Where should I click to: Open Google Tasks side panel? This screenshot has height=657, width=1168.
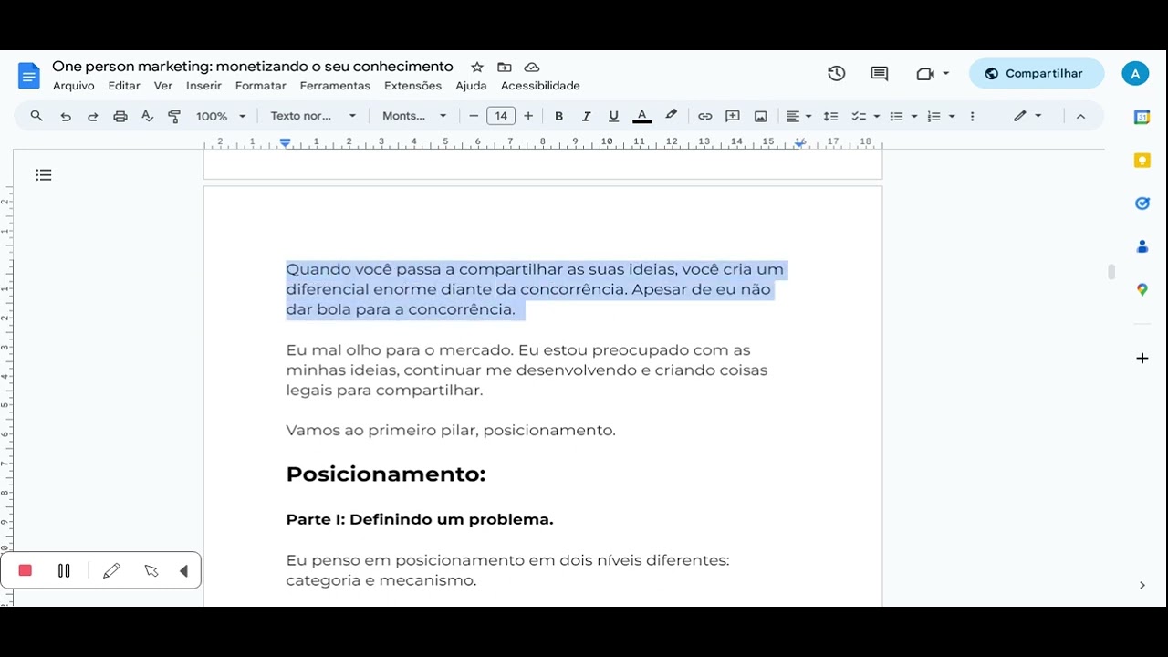(x=1142, y=203)
